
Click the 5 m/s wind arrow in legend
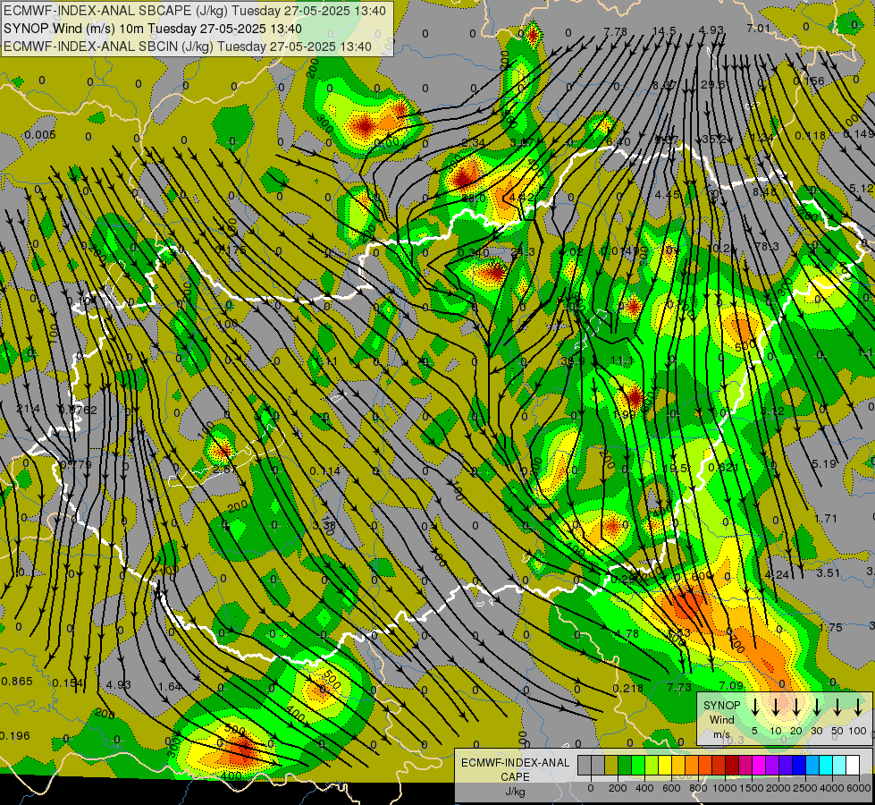tap(754, 707)
